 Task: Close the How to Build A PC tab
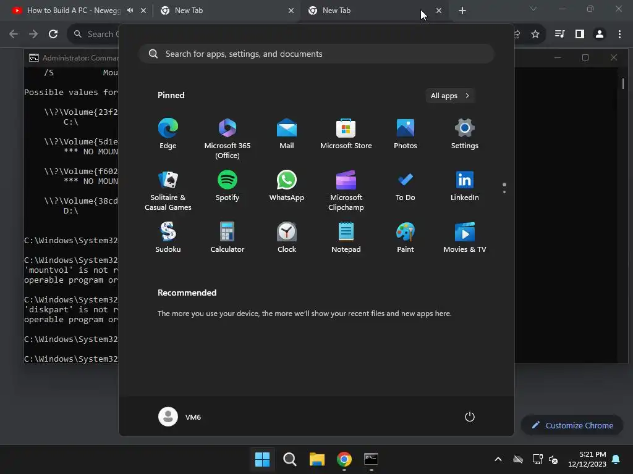coord(143,10)
